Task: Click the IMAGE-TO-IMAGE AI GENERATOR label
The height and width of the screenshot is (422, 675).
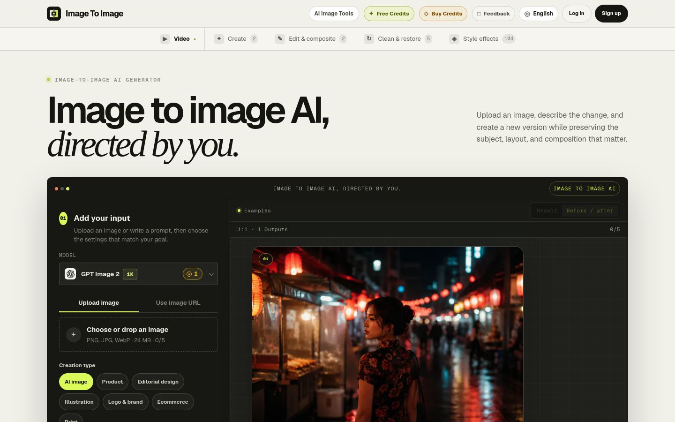Action: (x=108, y=80)
